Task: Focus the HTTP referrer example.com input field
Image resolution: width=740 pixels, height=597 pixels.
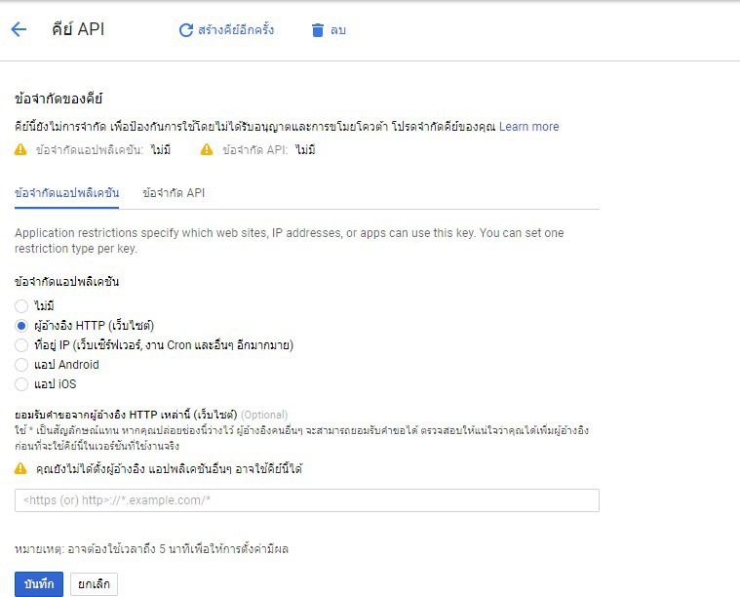Action: point(307,500)
